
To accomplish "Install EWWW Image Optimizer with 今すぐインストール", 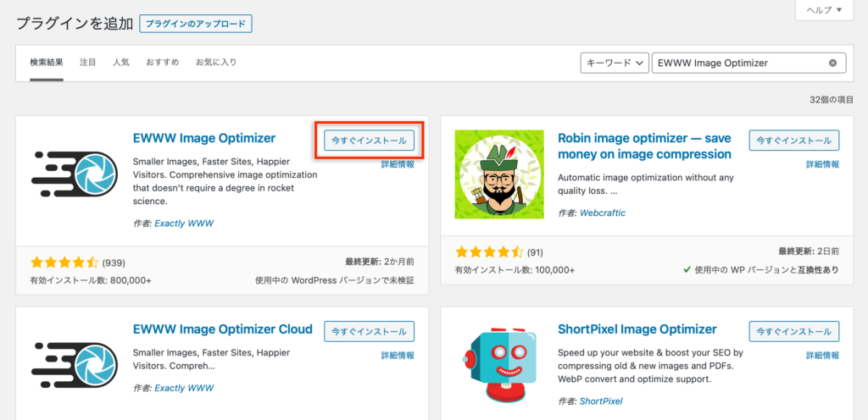I will click(x=370, y=141).
